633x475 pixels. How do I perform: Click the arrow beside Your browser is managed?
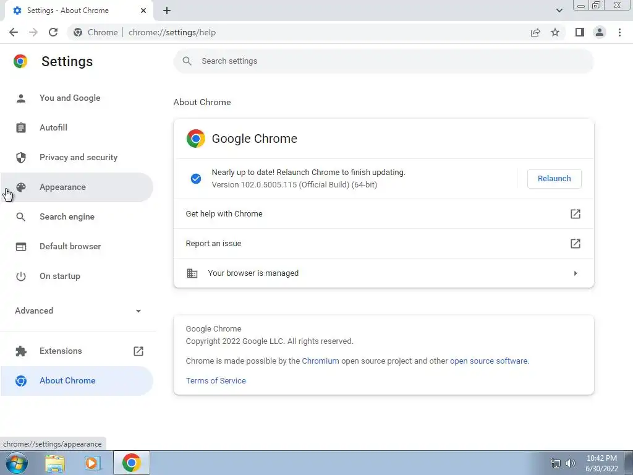point(576,273)
